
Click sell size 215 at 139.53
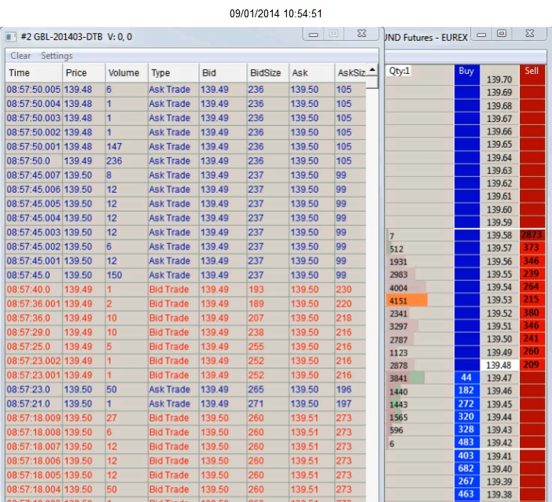point(532,300)
